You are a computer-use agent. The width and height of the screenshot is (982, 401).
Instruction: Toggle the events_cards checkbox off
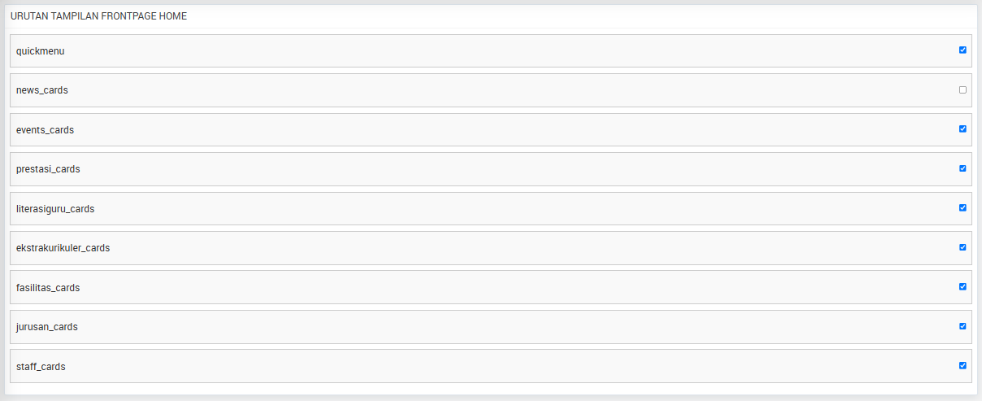pyautogui.click(x=962, y=129)
